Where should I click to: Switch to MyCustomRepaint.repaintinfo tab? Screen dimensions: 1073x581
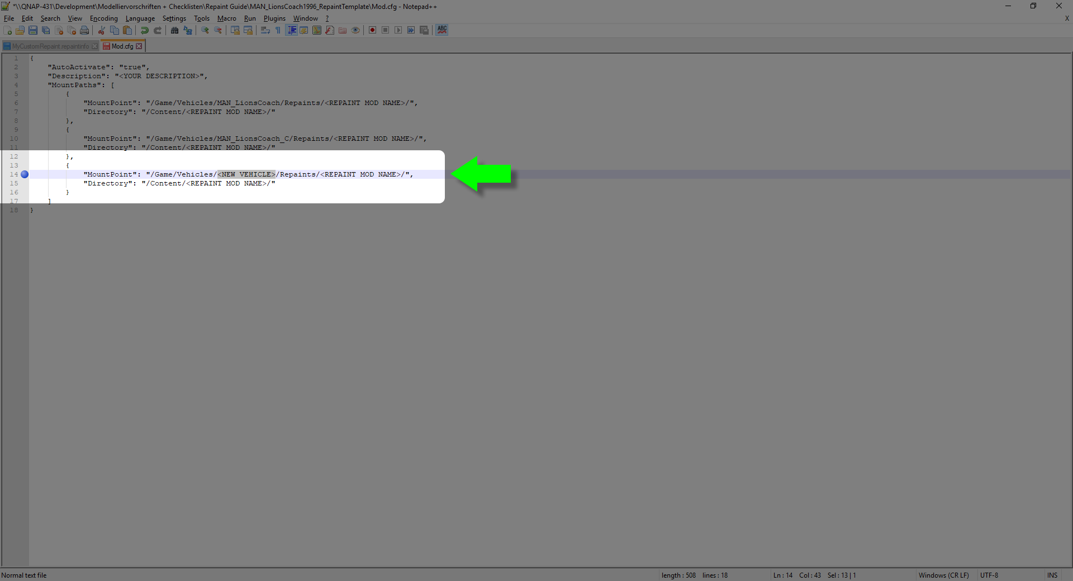tap(50, 46)
